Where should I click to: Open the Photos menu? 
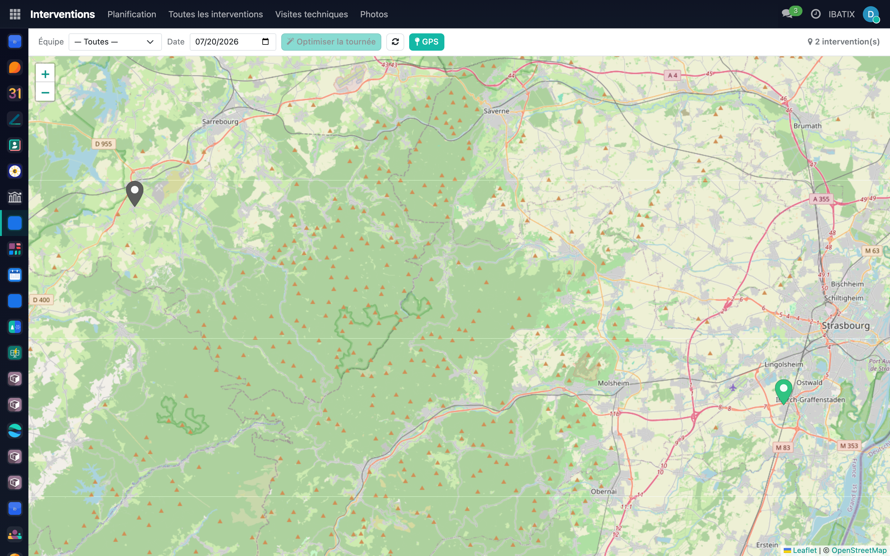click(374, 14)
